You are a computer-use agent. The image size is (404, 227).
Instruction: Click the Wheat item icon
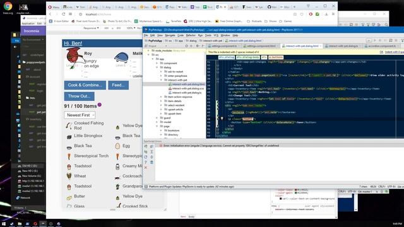pyautogui.click(x=69, y=176)
